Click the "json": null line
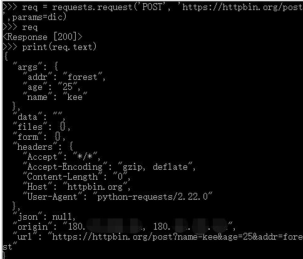Screen dimensions: 303x259 click(x=44, y=217)
